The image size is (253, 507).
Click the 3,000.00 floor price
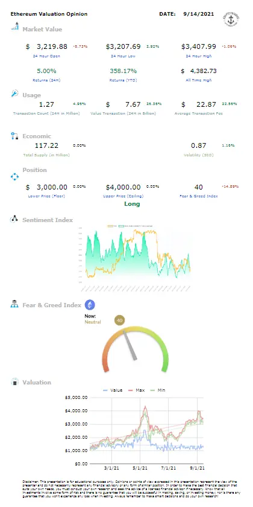(52, 187)
